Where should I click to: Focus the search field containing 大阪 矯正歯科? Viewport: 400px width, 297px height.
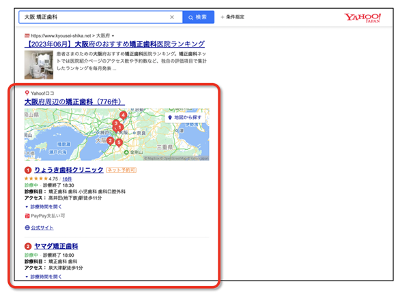pos(100,17)
